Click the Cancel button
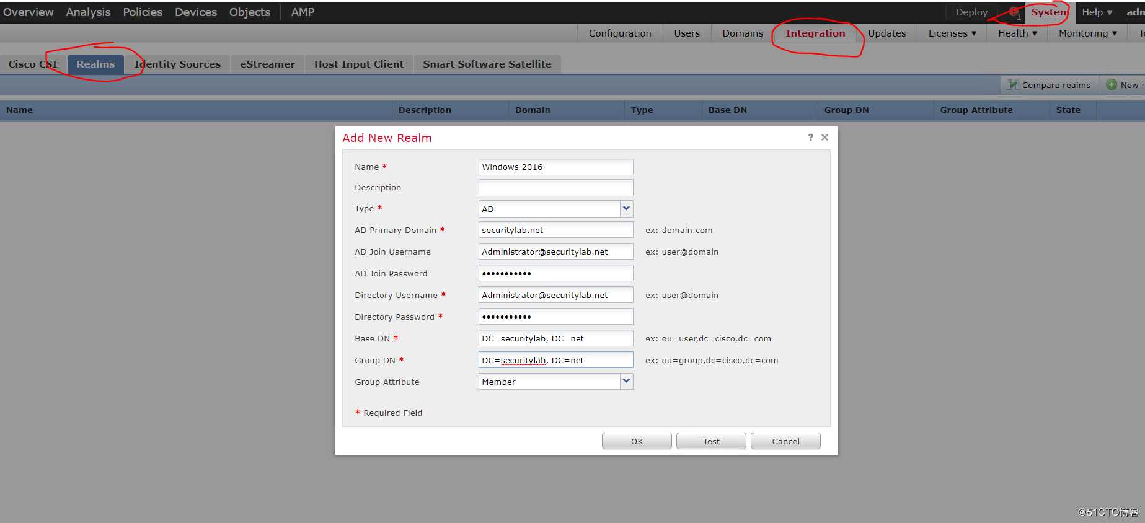Viewport: 1145px width, 523px height. coord(785,441)
